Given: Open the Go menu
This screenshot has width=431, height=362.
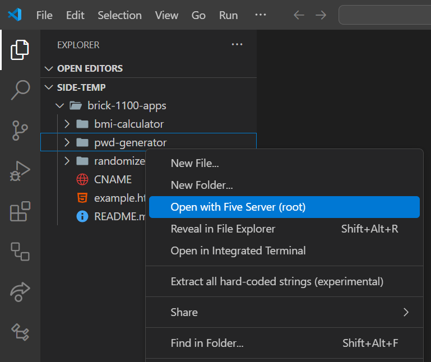Looking at the screenshot, I should pyautogui.click(x=198, y=15).
